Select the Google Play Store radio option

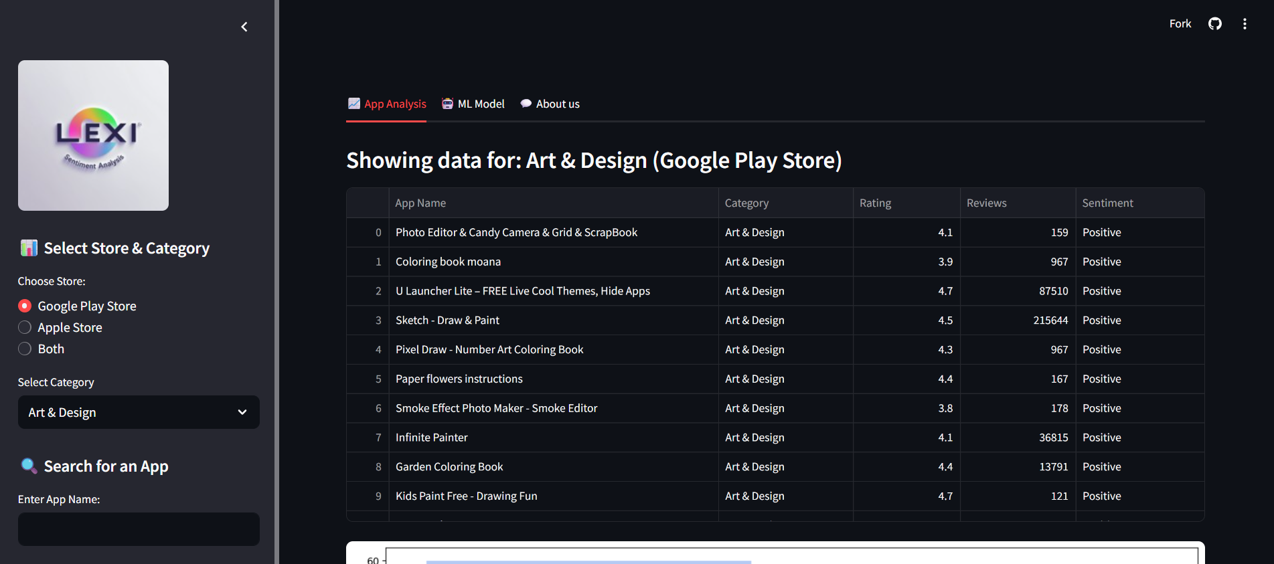[x=25, y=306]
